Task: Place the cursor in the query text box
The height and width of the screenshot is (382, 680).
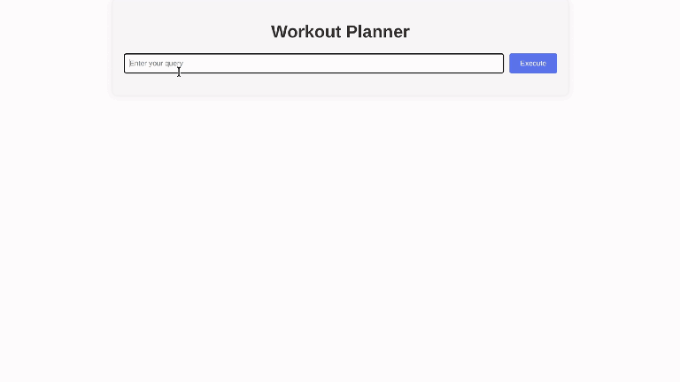Action: point(313,64)
